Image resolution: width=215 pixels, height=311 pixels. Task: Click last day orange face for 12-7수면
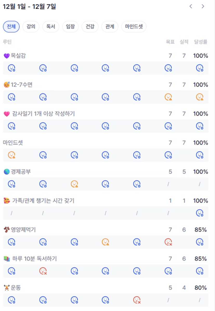click(199, 97)
